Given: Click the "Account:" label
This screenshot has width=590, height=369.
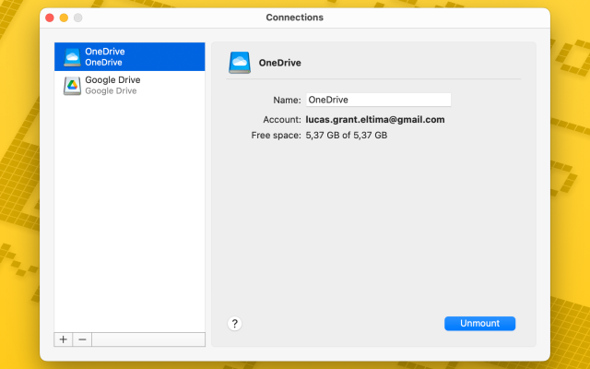Looking at the screenshot, I should point(282,120).
